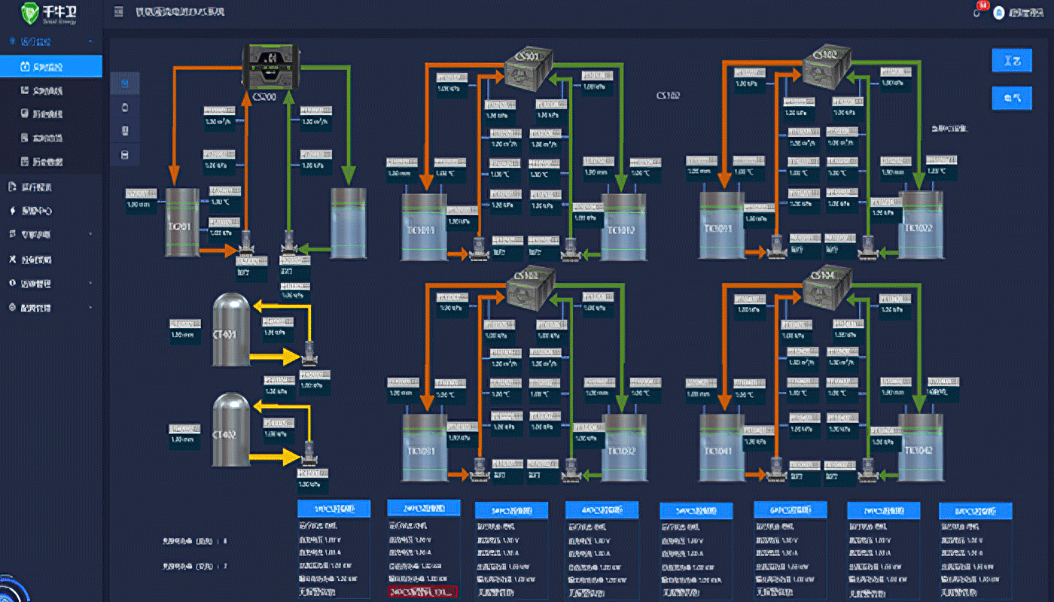Click the red highlighted alarm status field
This screenshot has width=1054, height=602.
[422, 591]
